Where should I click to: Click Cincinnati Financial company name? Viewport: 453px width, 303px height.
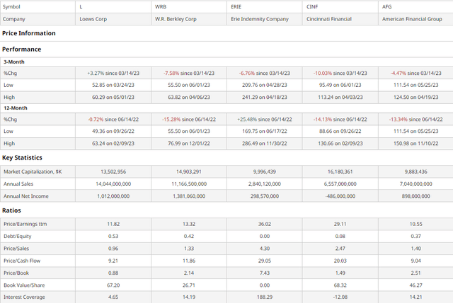[329, 19]
